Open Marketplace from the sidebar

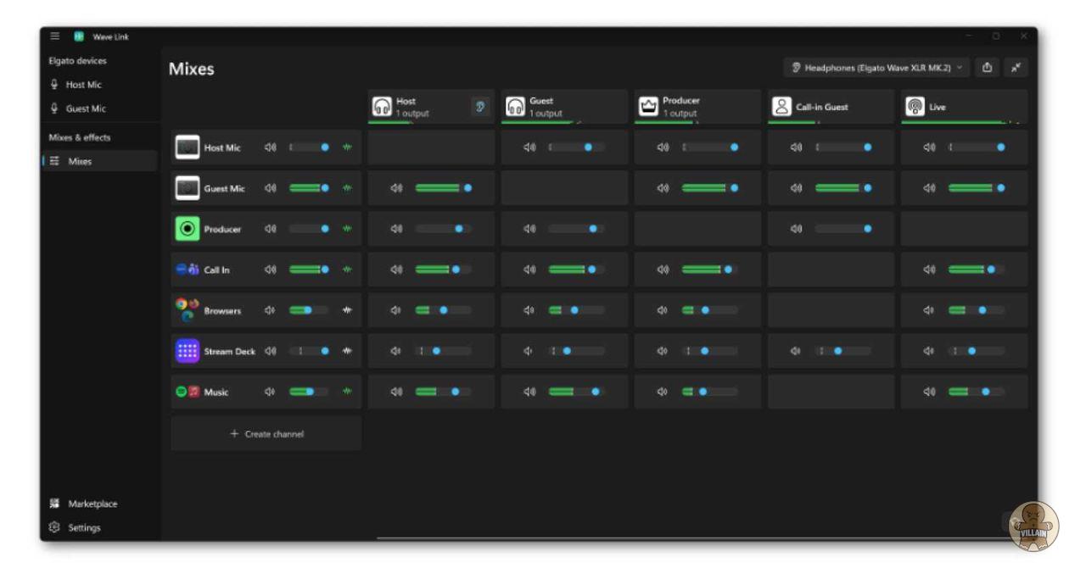coord(92,504)
